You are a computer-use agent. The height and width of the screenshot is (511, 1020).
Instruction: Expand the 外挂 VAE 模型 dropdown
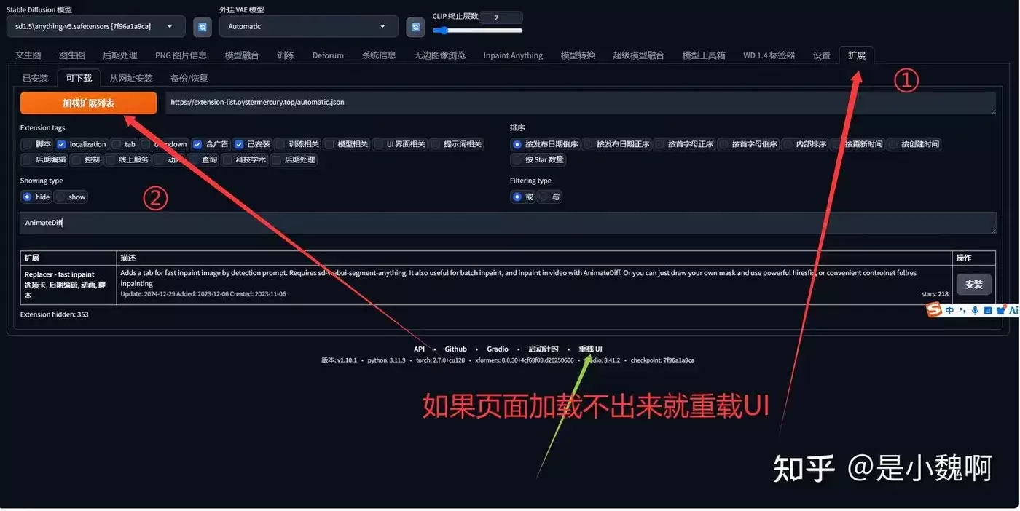tap(309, 27)
